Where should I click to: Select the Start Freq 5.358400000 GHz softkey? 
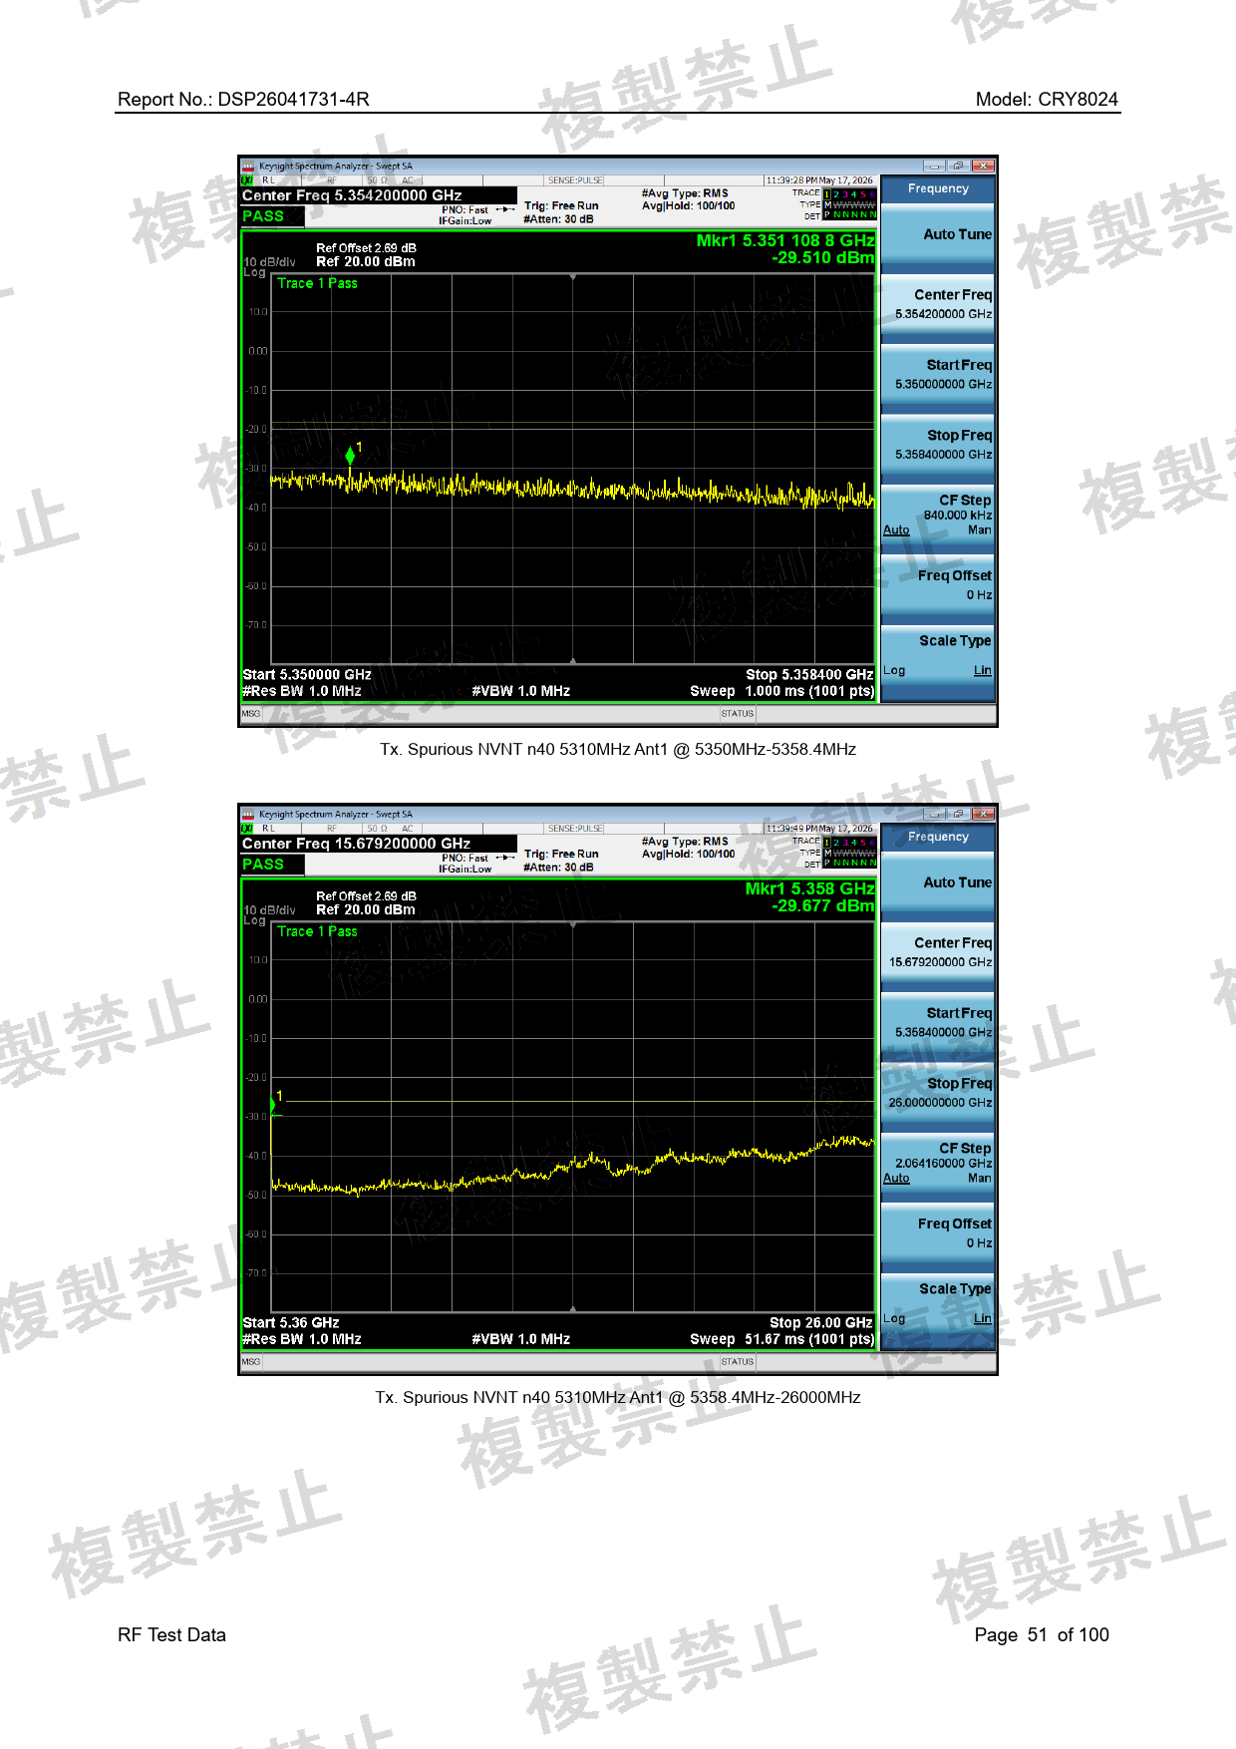pyautogui.click(x=938, y=1022)
